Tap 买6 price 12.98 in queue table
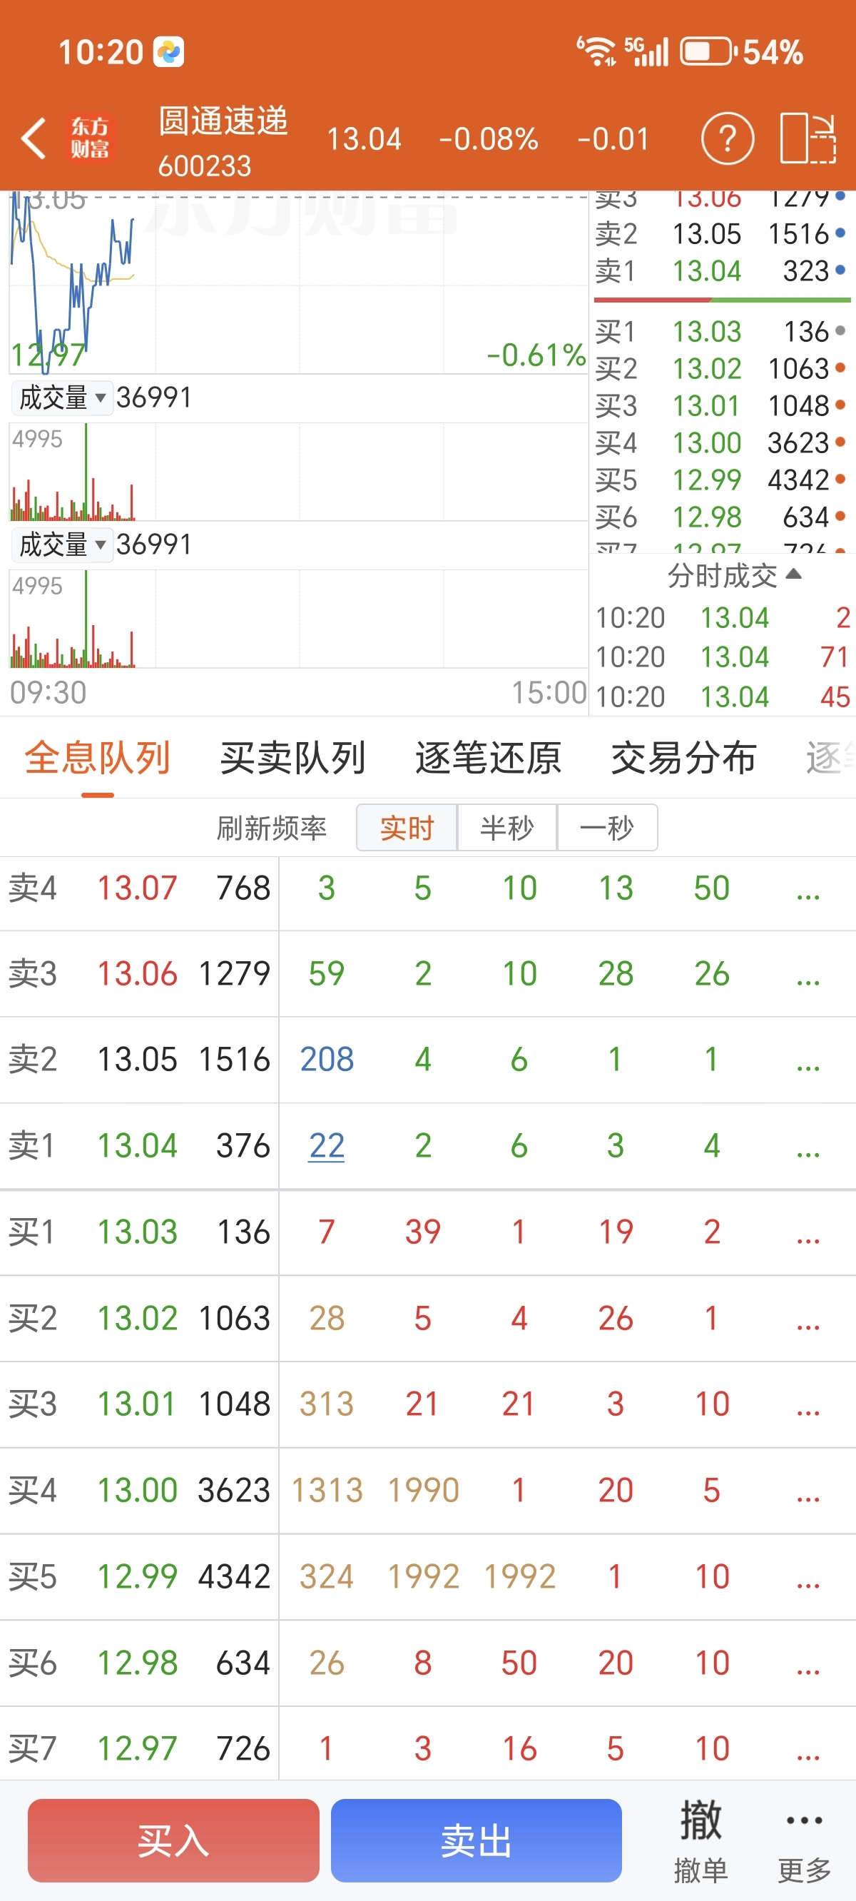The height and width of the screenshot is (1901, 856). [137, 1663]
